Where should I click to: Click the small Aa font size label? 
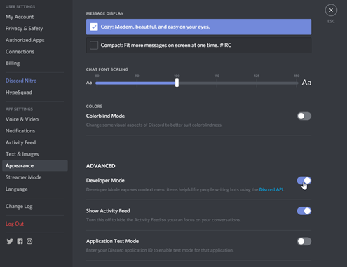tap(89, 83)
